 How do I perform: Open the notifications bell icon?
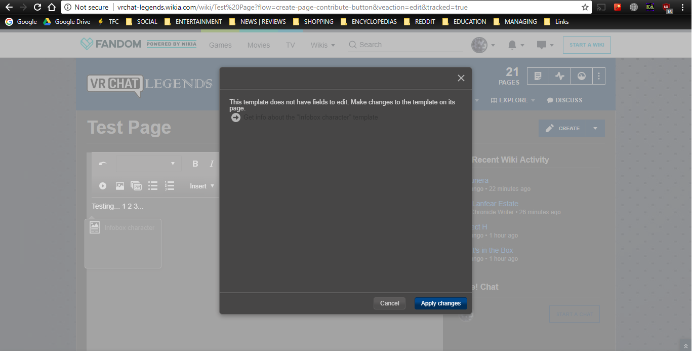click(x=512, y=45)
